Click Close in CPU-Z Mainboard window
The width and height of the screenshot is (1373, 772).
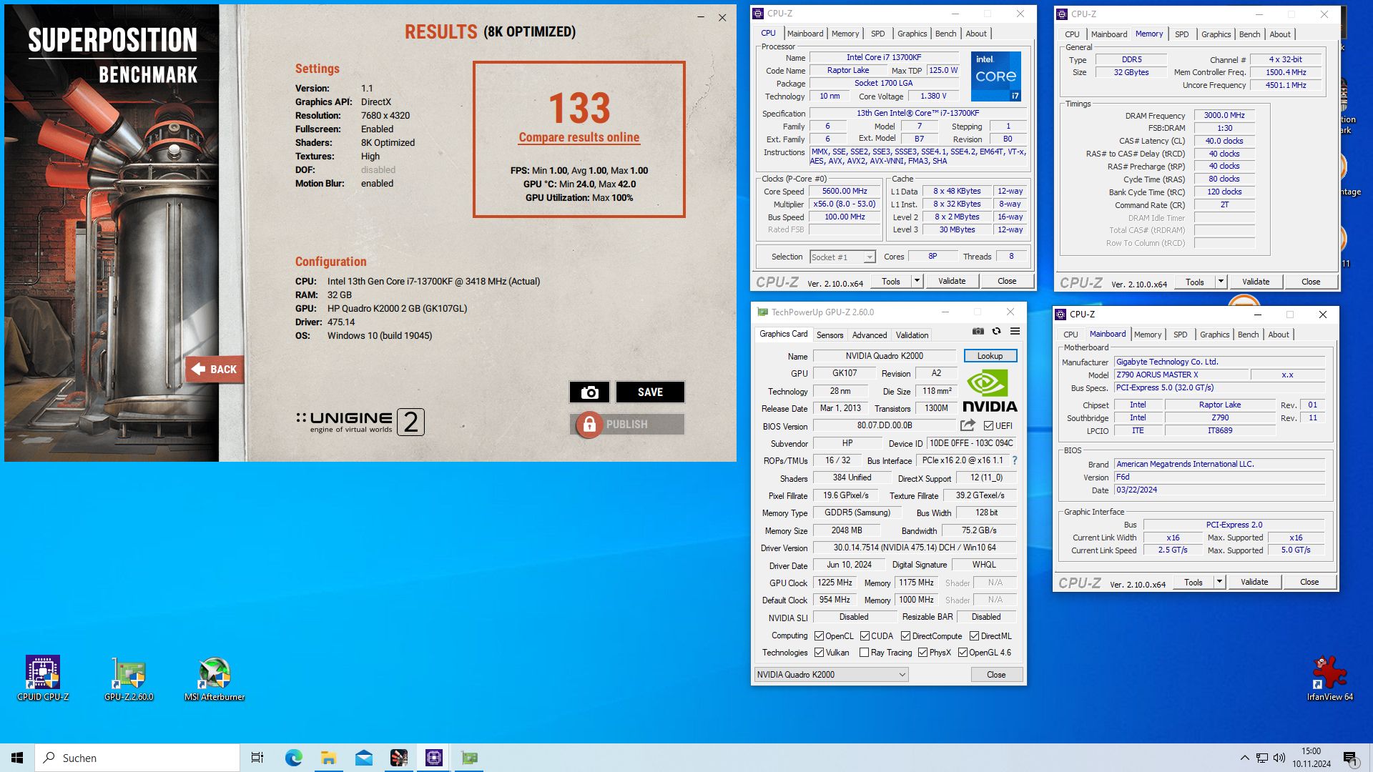(1309, 582)
